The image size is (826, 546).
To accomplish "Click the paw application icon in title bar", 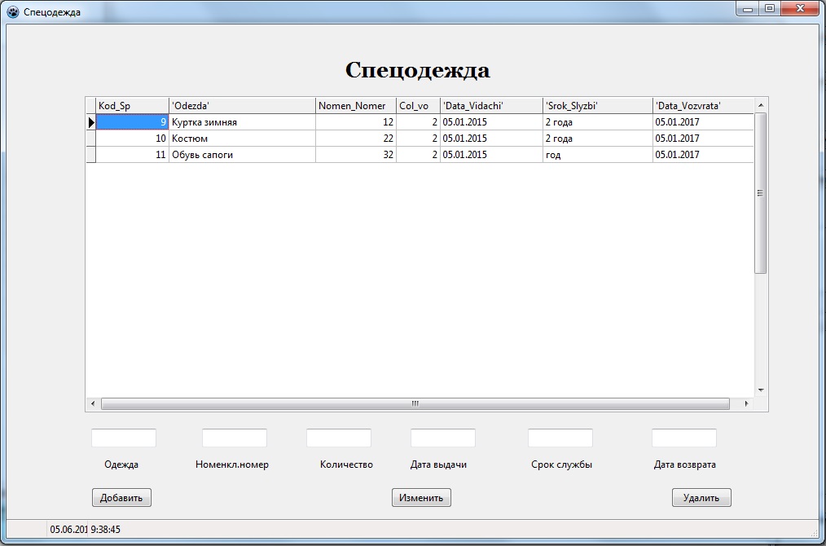I will point(13,11).
